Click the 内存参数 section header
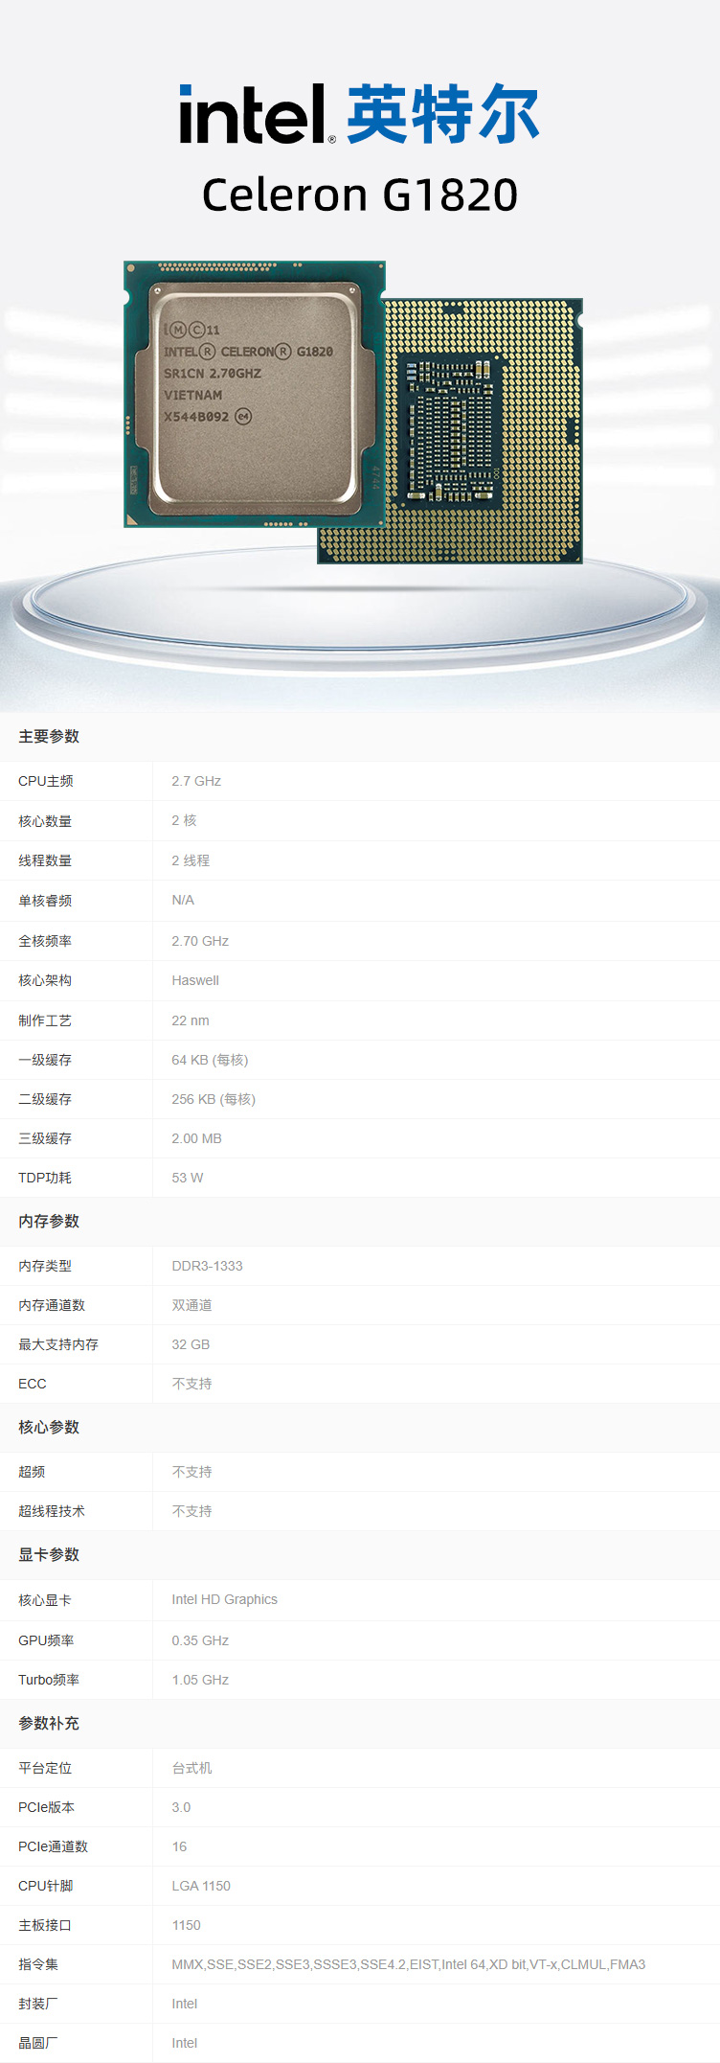 click(49, 1222)
